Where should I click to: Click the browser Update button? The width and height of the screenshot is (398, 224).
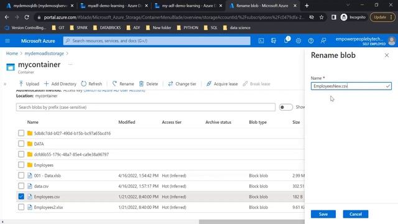click(382, 17)
